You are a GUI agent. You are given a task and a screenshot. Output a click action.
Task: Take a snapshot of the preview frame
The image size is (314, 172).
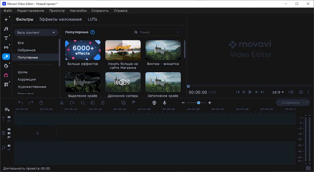pos(301,92)
